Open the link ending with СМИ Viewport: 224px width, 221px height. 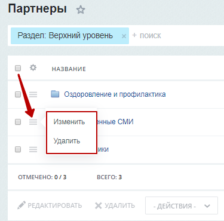pyautogui.click(x=115, y=122)
